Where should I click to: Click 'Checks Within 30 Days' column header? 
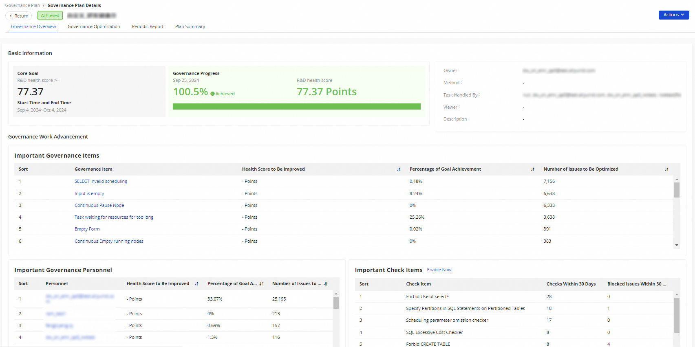tap(571, 284)
